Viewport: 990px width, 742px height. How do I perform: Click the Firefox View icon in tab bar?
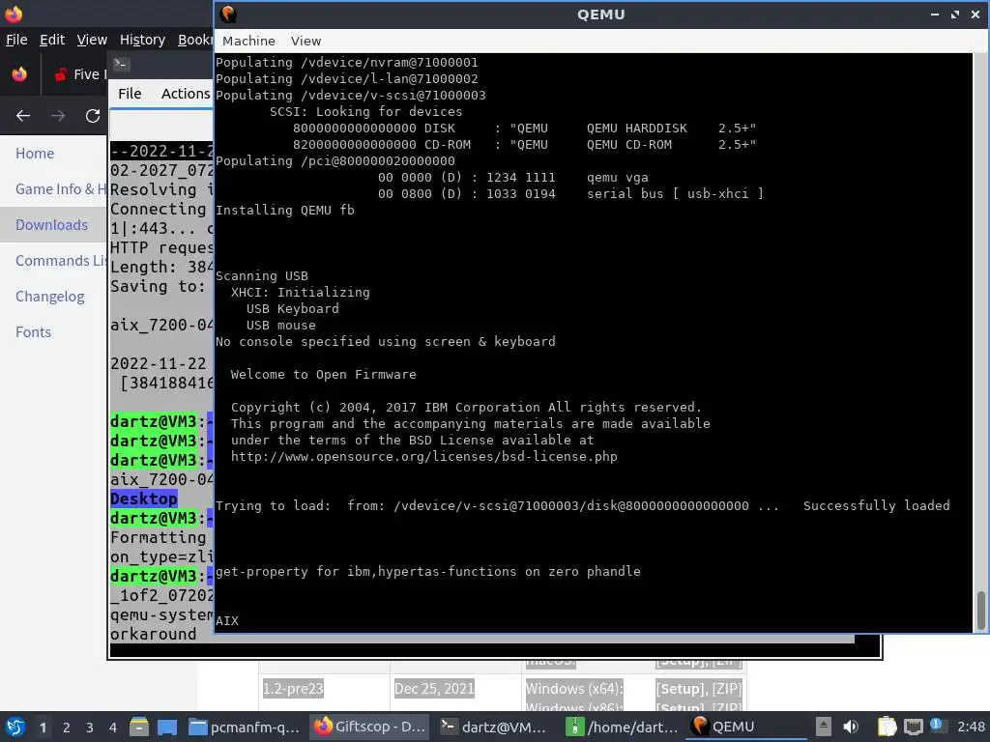[x=19, y=74]
